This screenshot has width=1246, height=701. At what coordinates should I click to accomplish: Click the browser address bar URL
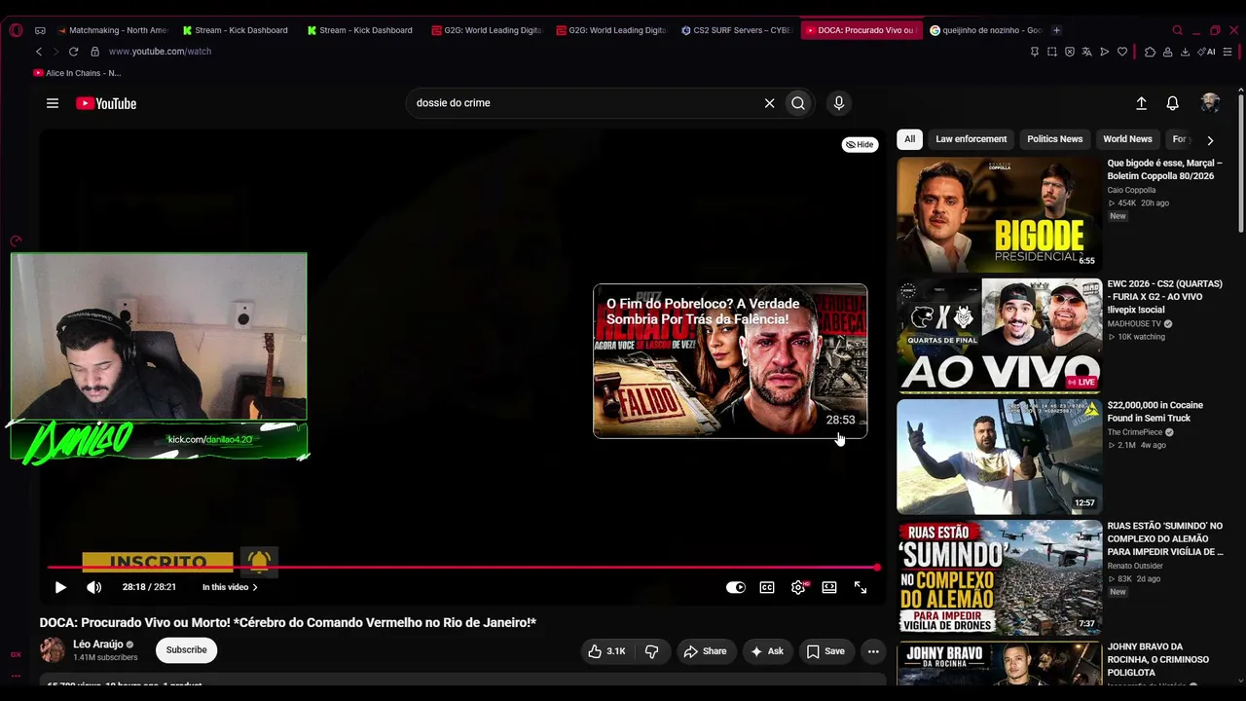click(160, 52)
